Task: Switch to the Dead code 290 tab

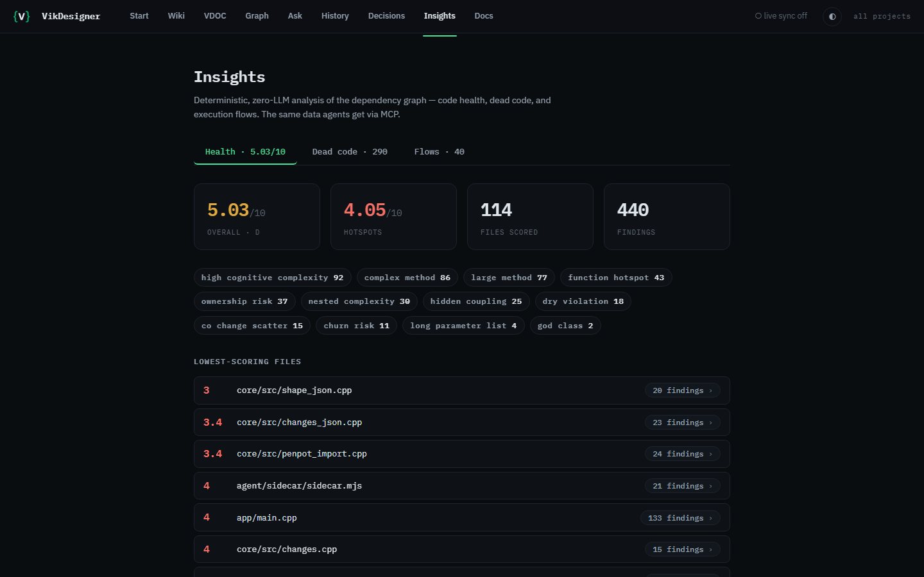Action: [x=350, y=152]
